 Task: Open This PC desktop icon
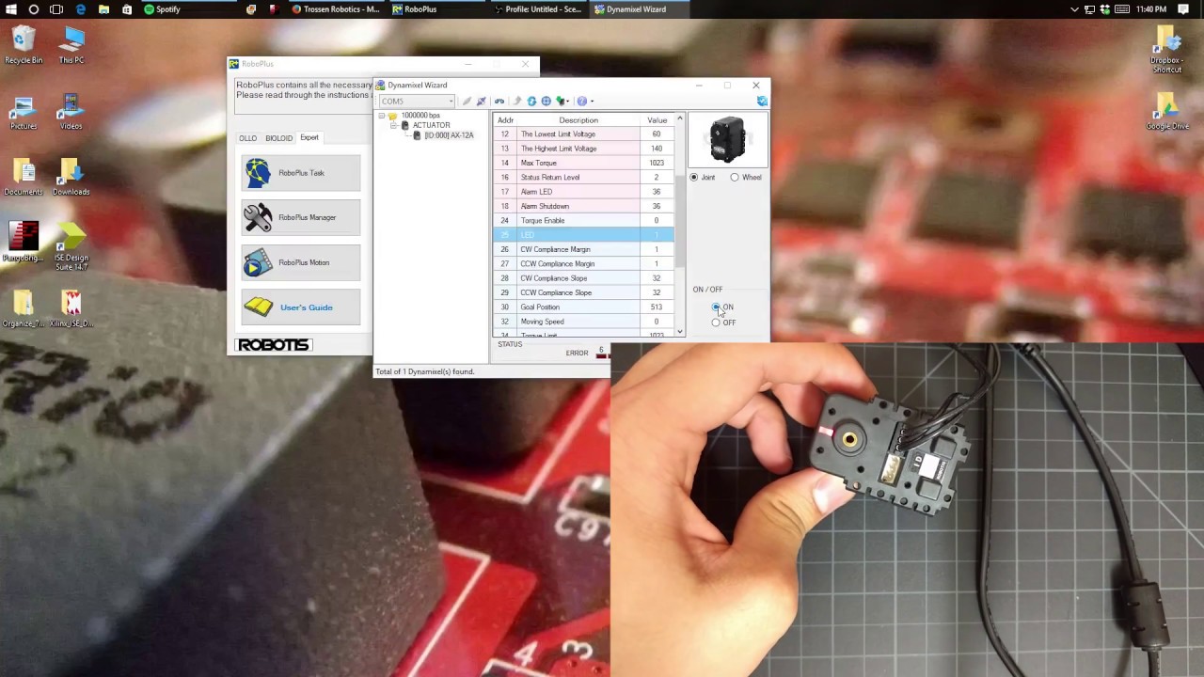click(x=71, y=39)
